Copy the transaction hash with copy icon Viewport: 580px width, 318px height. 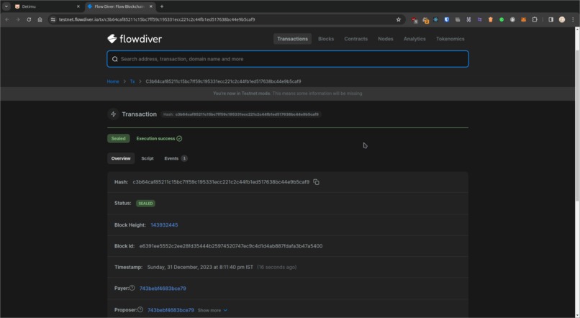316,182
